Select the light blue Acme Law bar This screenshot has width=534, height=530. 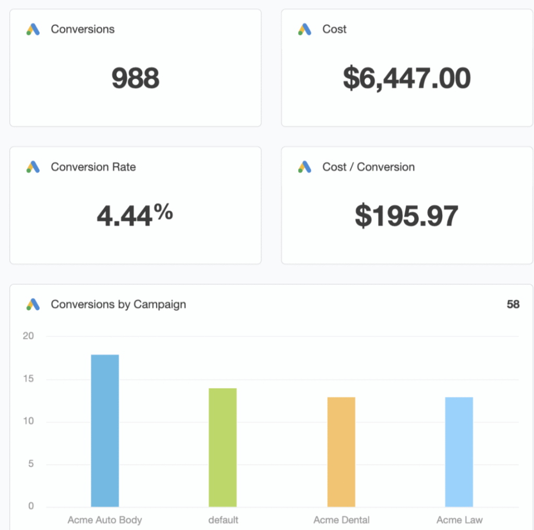pyautogui.click(x=459, y=452)
